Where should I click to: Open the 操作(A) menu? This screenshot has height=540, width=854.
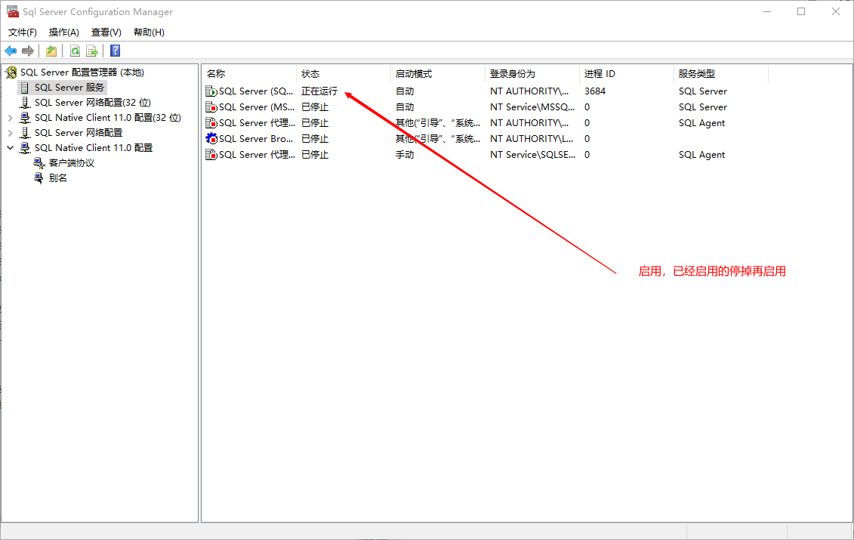(63, 32)
